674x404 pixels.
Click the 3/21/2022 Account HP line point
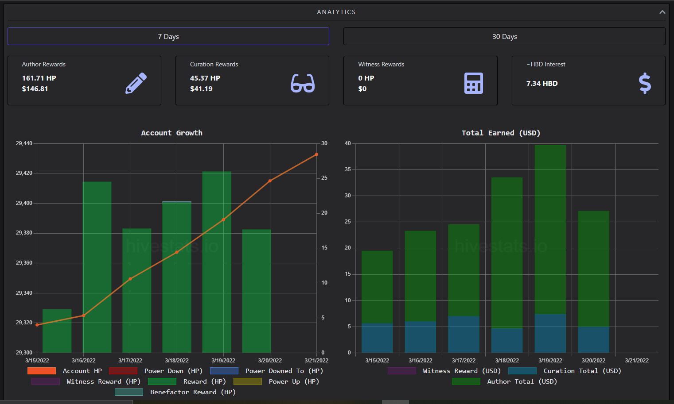point(316,154)
